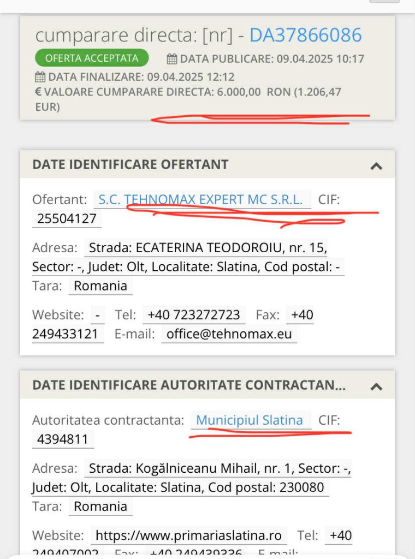Collapse the DATE IDENTIFICARE AUTORITATE CONTRACTANTA chevron
Screen dimensions: 415x559
pyautogui.click(x=376, y=386)
